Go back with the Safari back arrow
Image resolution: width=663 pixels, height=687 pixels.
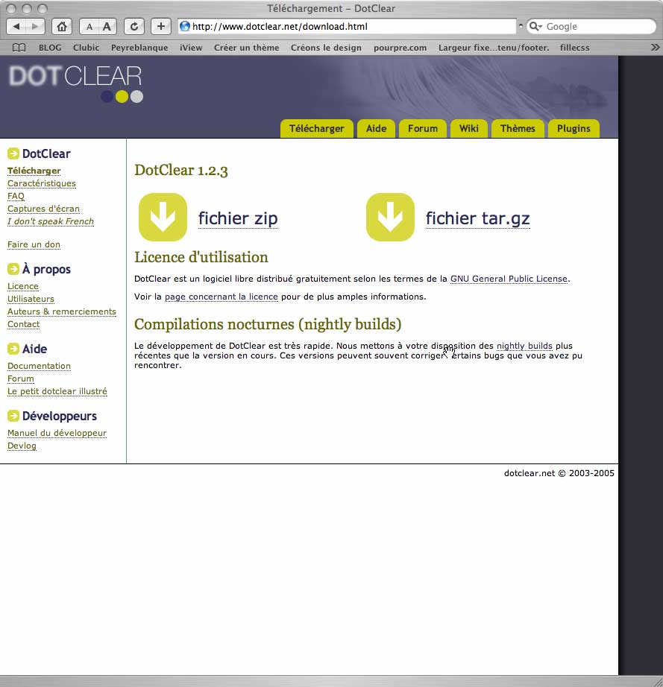[16, 27]
